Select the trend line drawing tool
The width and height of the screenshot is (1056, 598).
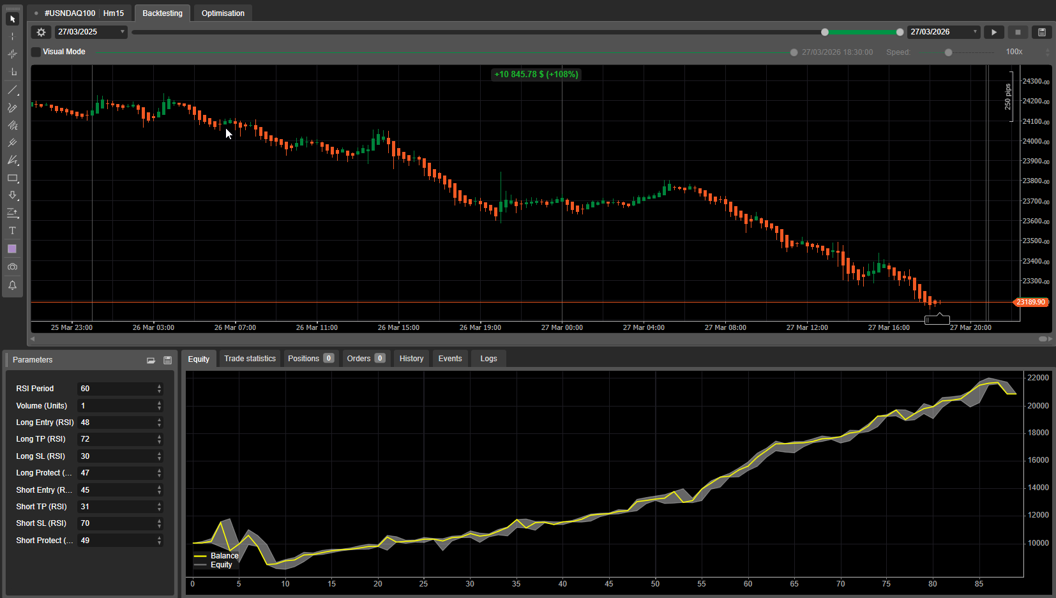(12, 88)
